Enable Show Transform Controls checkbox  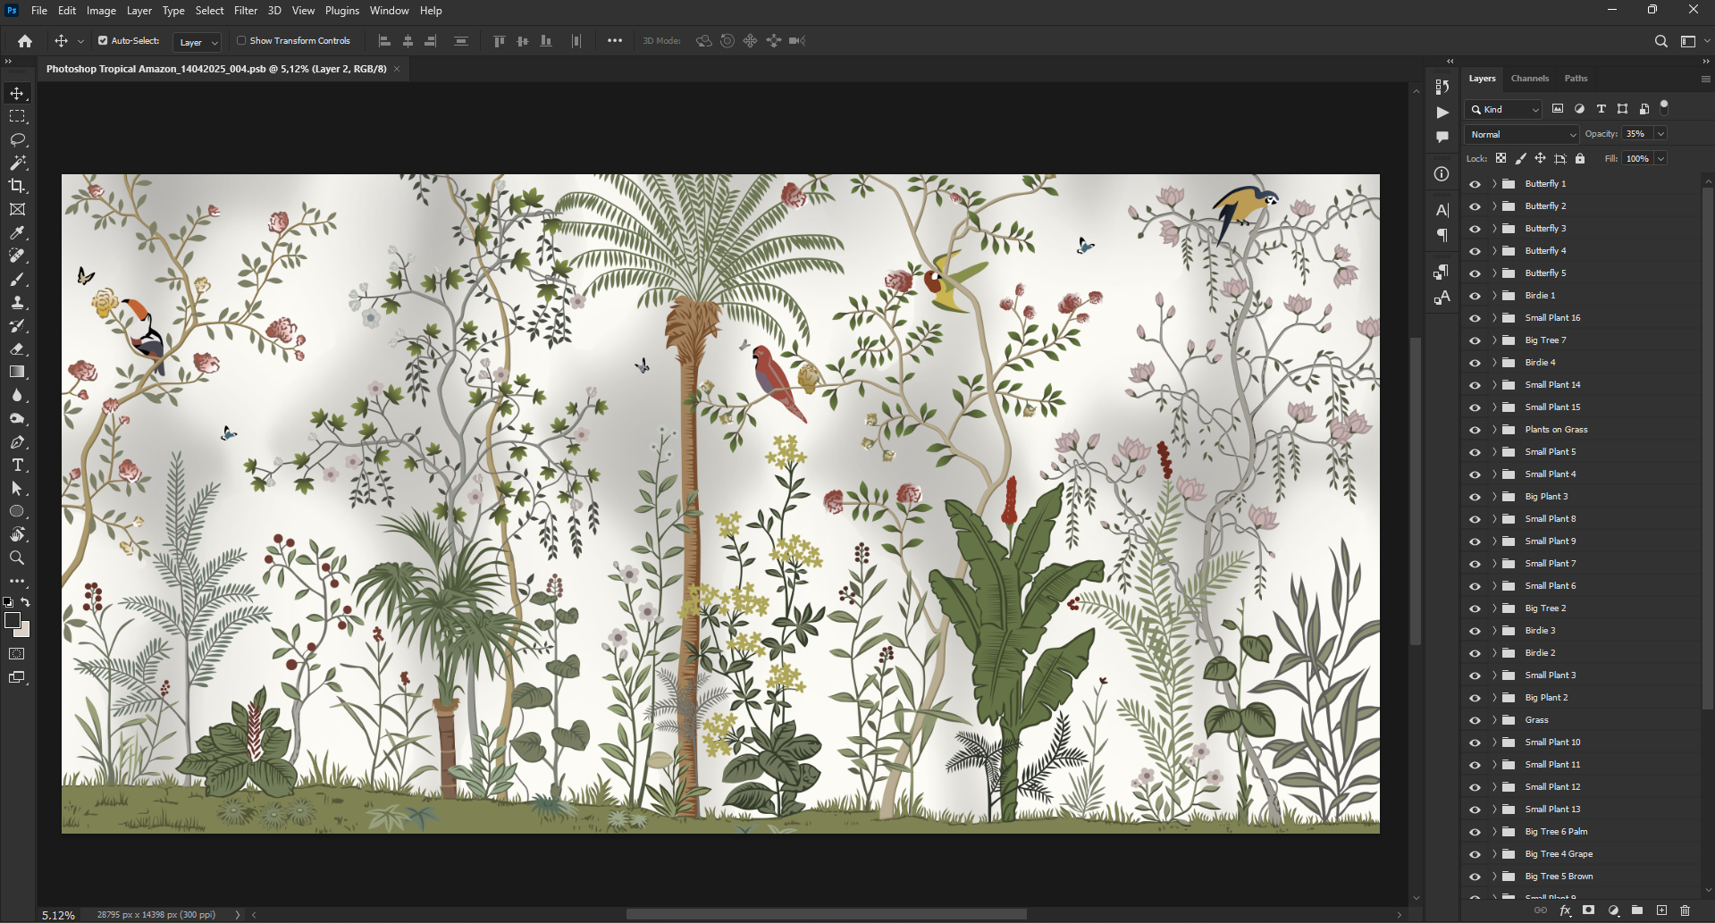click(241, 41)
